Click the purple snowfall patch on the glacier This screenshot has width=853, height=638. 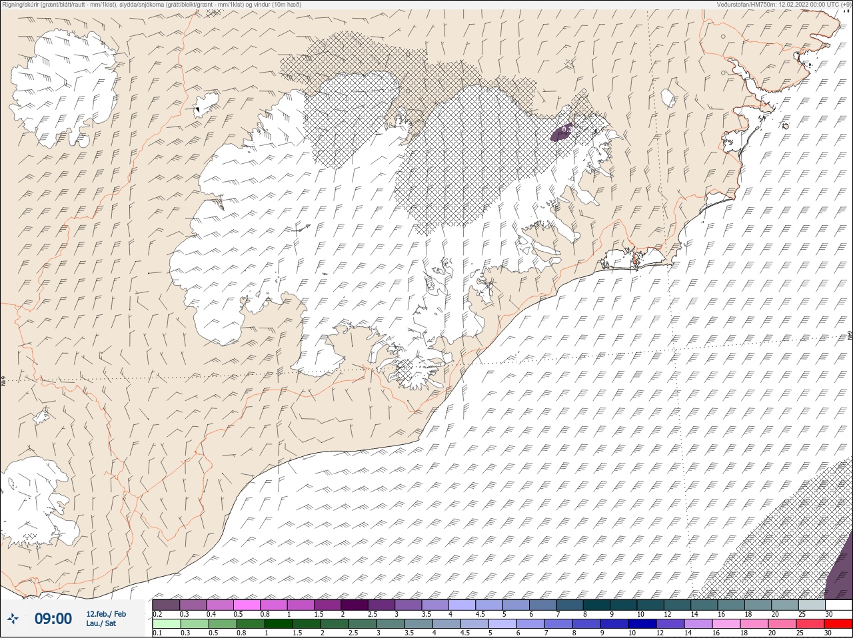click(x=562, y=132)
